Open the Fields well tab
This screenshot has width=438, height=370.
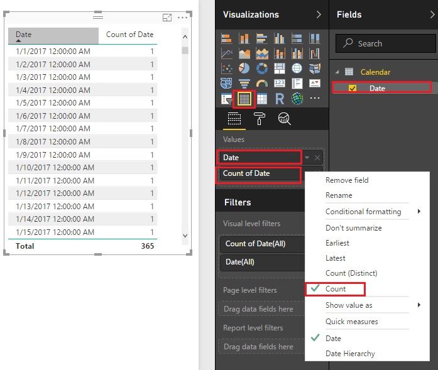[x=234, y=119]
